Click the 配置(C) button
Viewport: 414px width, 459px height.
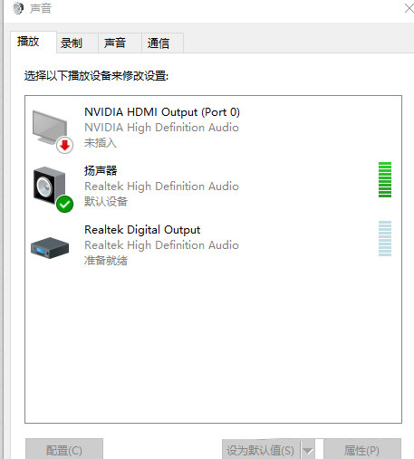pos(64,450)
